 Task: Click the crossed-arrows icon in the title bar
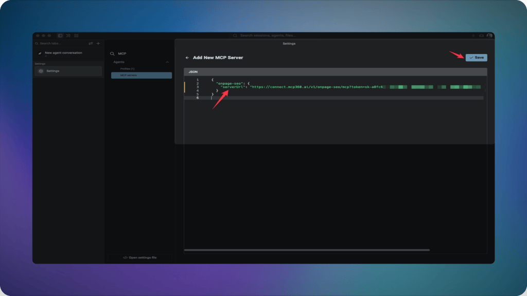68,35
